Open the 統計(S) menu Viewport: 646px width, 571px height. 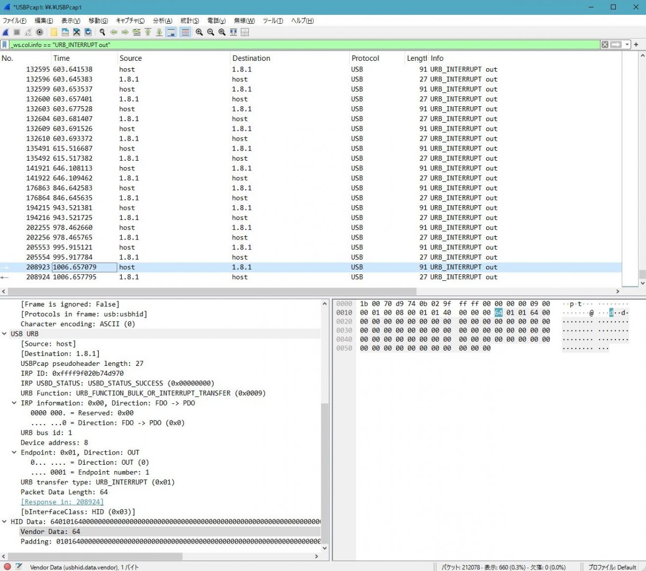pos(189,21)
